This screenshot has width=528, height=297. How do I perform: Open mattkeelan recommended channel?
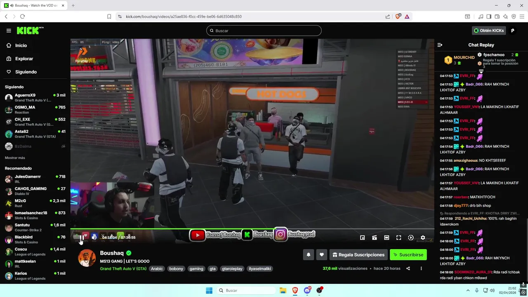pyautogui.click(x=35, y=264)
